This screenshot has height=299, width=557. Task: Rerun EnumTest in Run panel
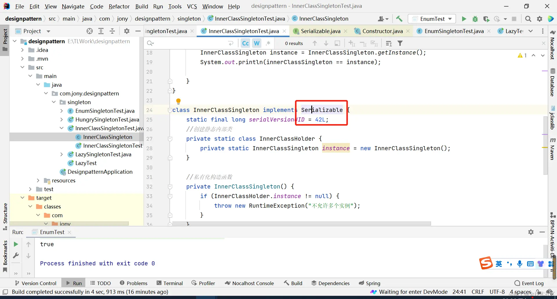tap(16, 244)
